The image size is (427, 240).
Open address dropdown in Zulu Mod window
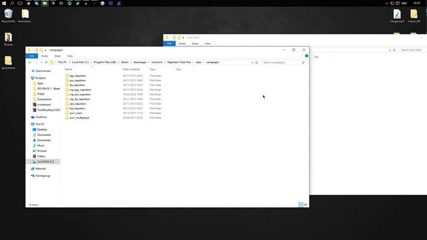tap(390, 50)
